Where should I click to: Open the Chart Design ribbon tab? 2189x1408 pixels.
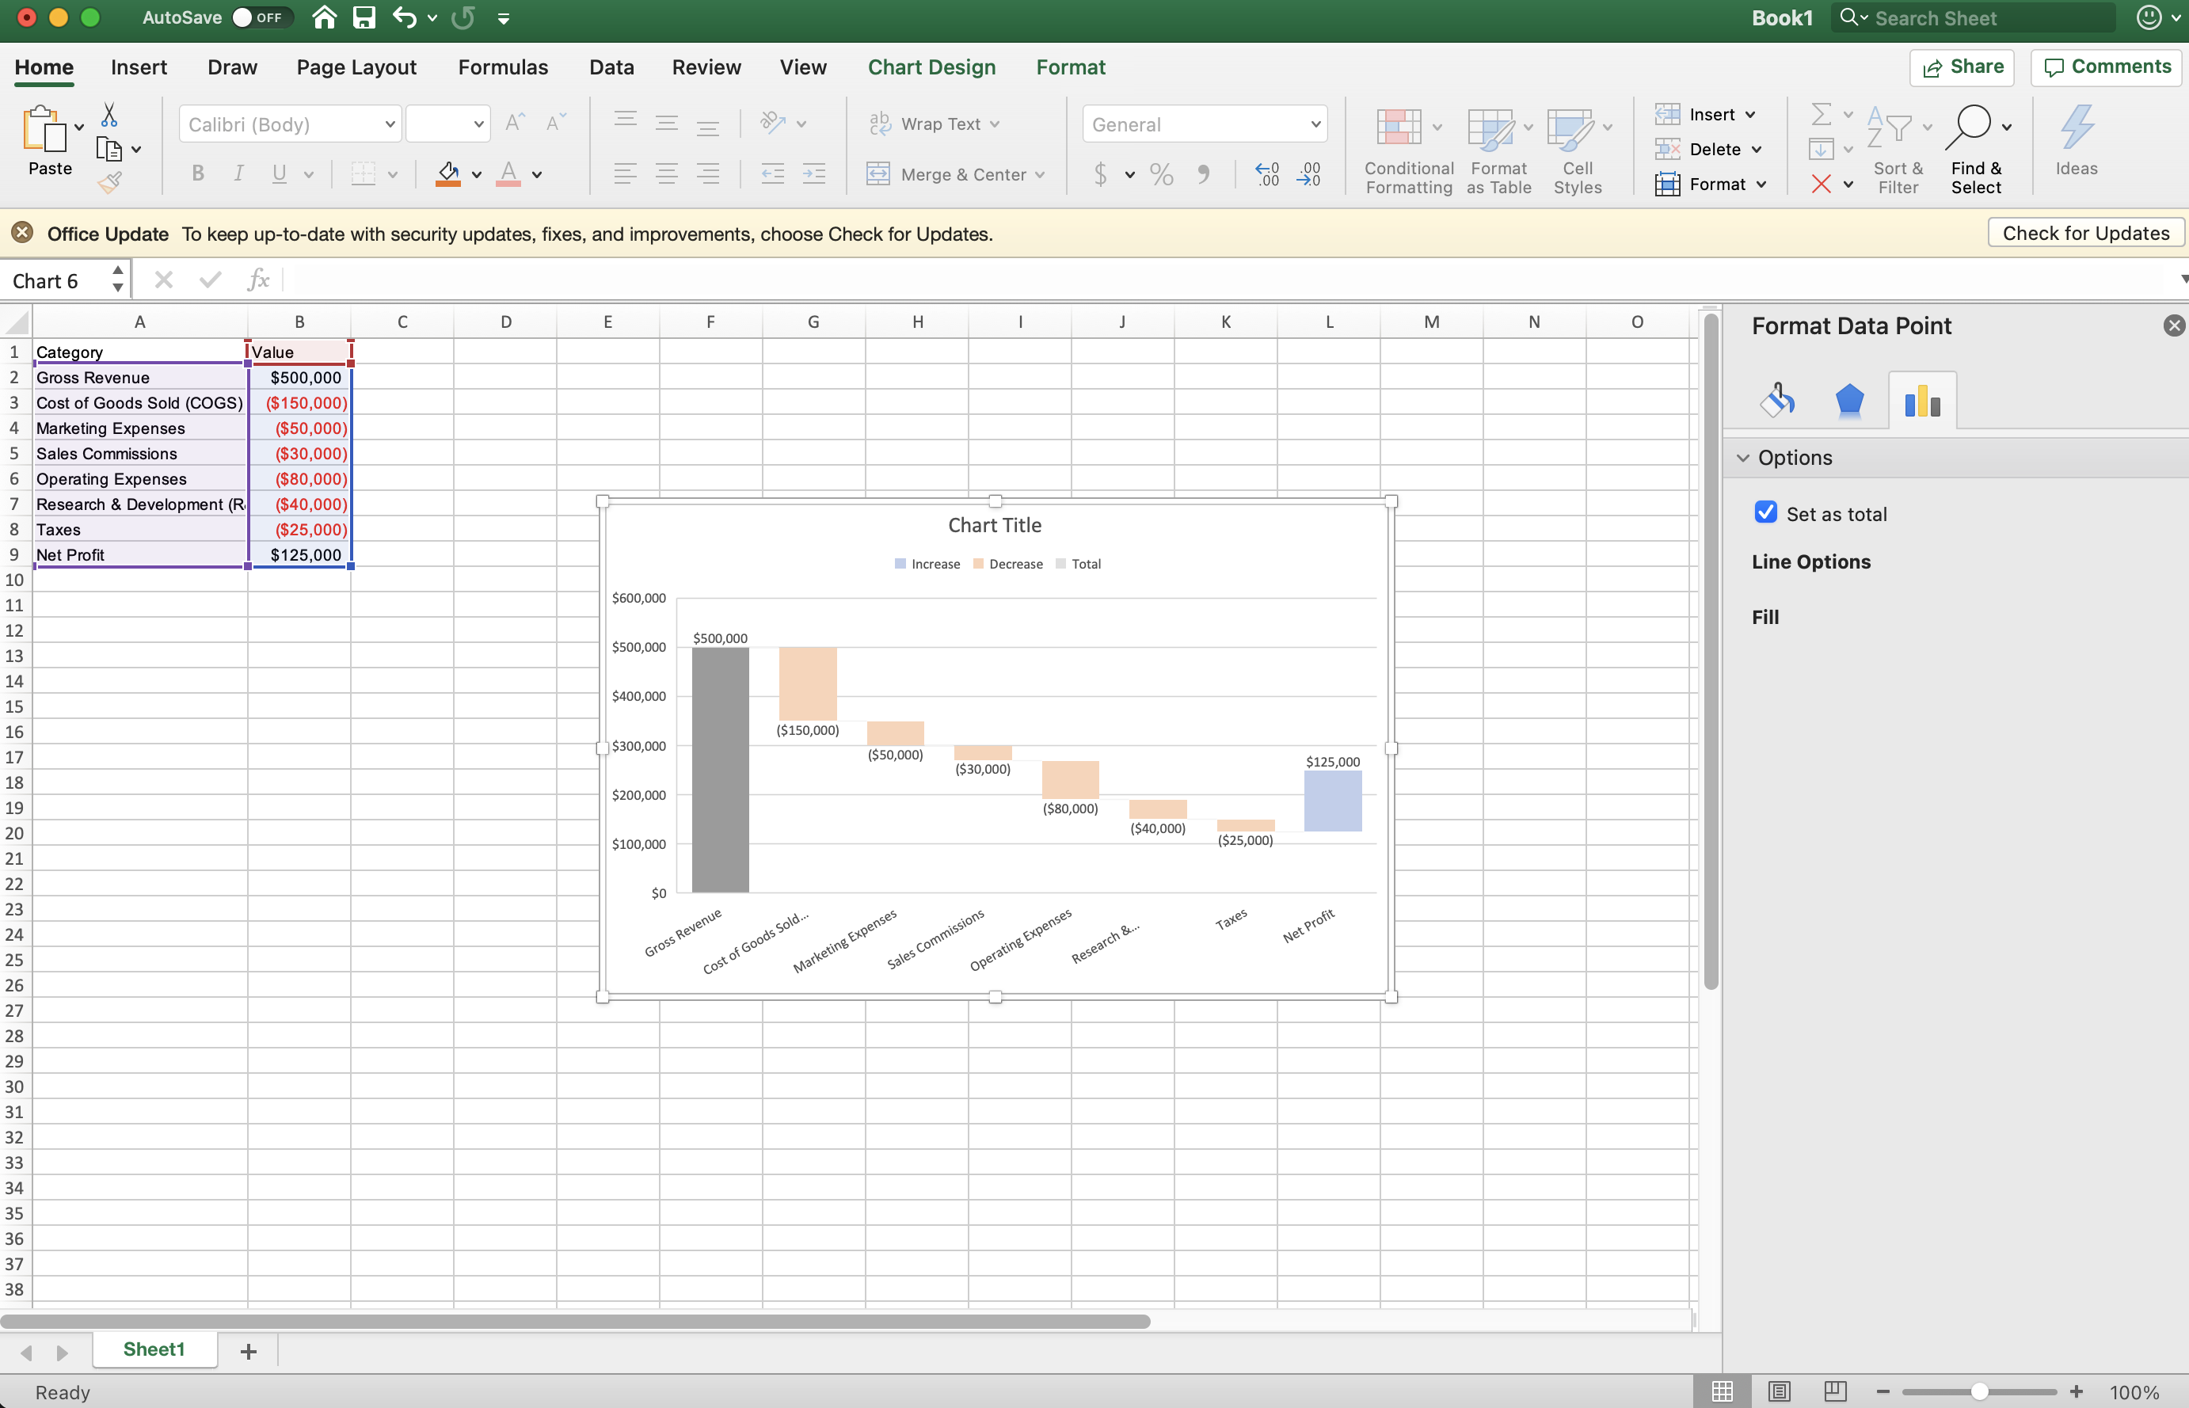tap(931, 67)
